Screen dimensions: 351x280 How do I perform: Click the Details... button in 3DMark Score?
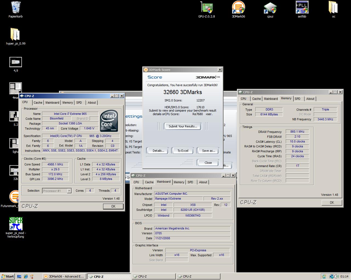158,151
